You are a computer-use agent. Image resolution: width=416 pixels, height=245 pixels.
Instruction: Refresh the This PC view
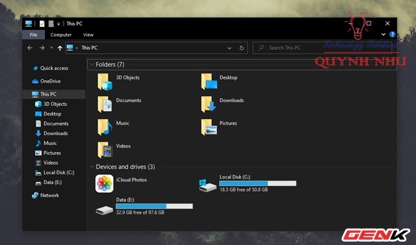[x=241, y=48]
